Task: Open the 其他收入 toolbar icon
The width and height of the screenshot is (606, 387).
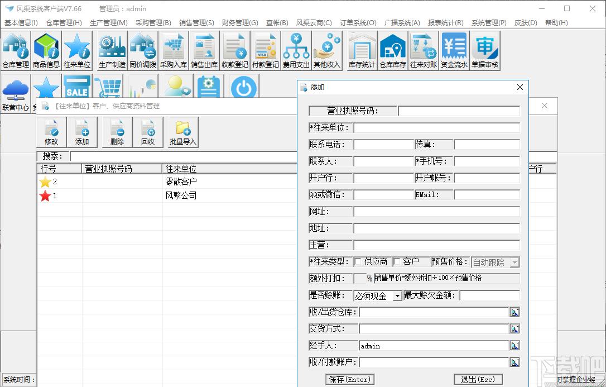Action: coord(327,51)
